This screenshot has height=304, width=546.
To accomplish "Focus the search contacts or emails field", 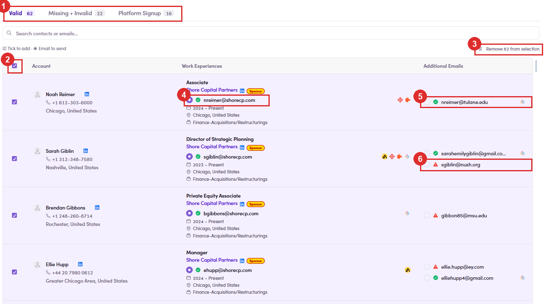I will click(x=271, y=33).
